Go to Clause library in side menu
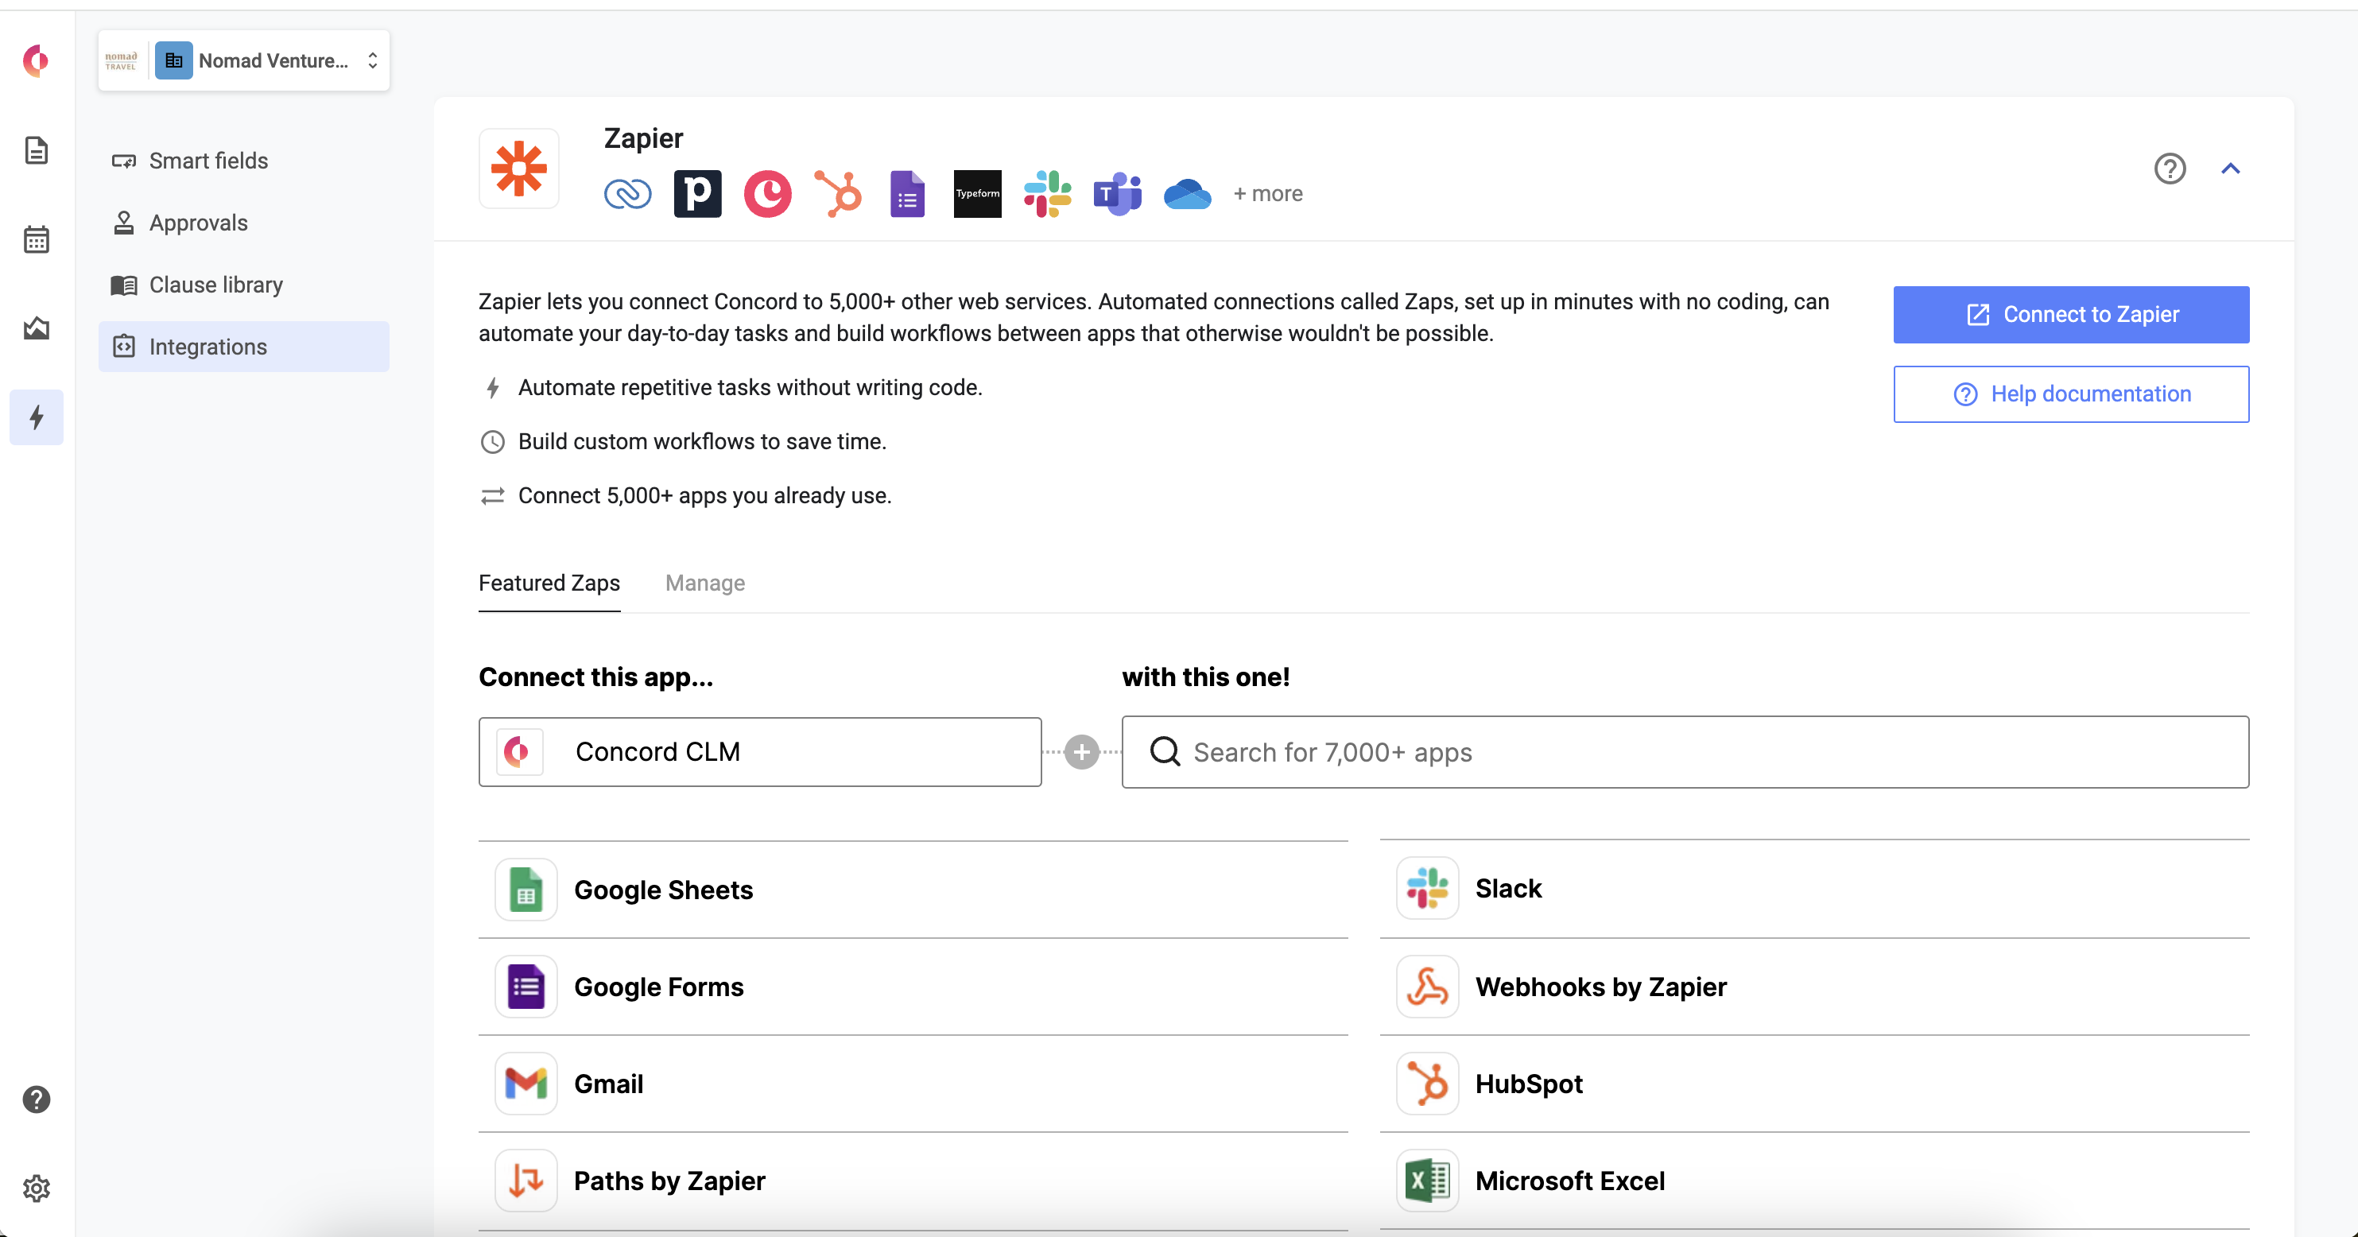 (216, 285)
